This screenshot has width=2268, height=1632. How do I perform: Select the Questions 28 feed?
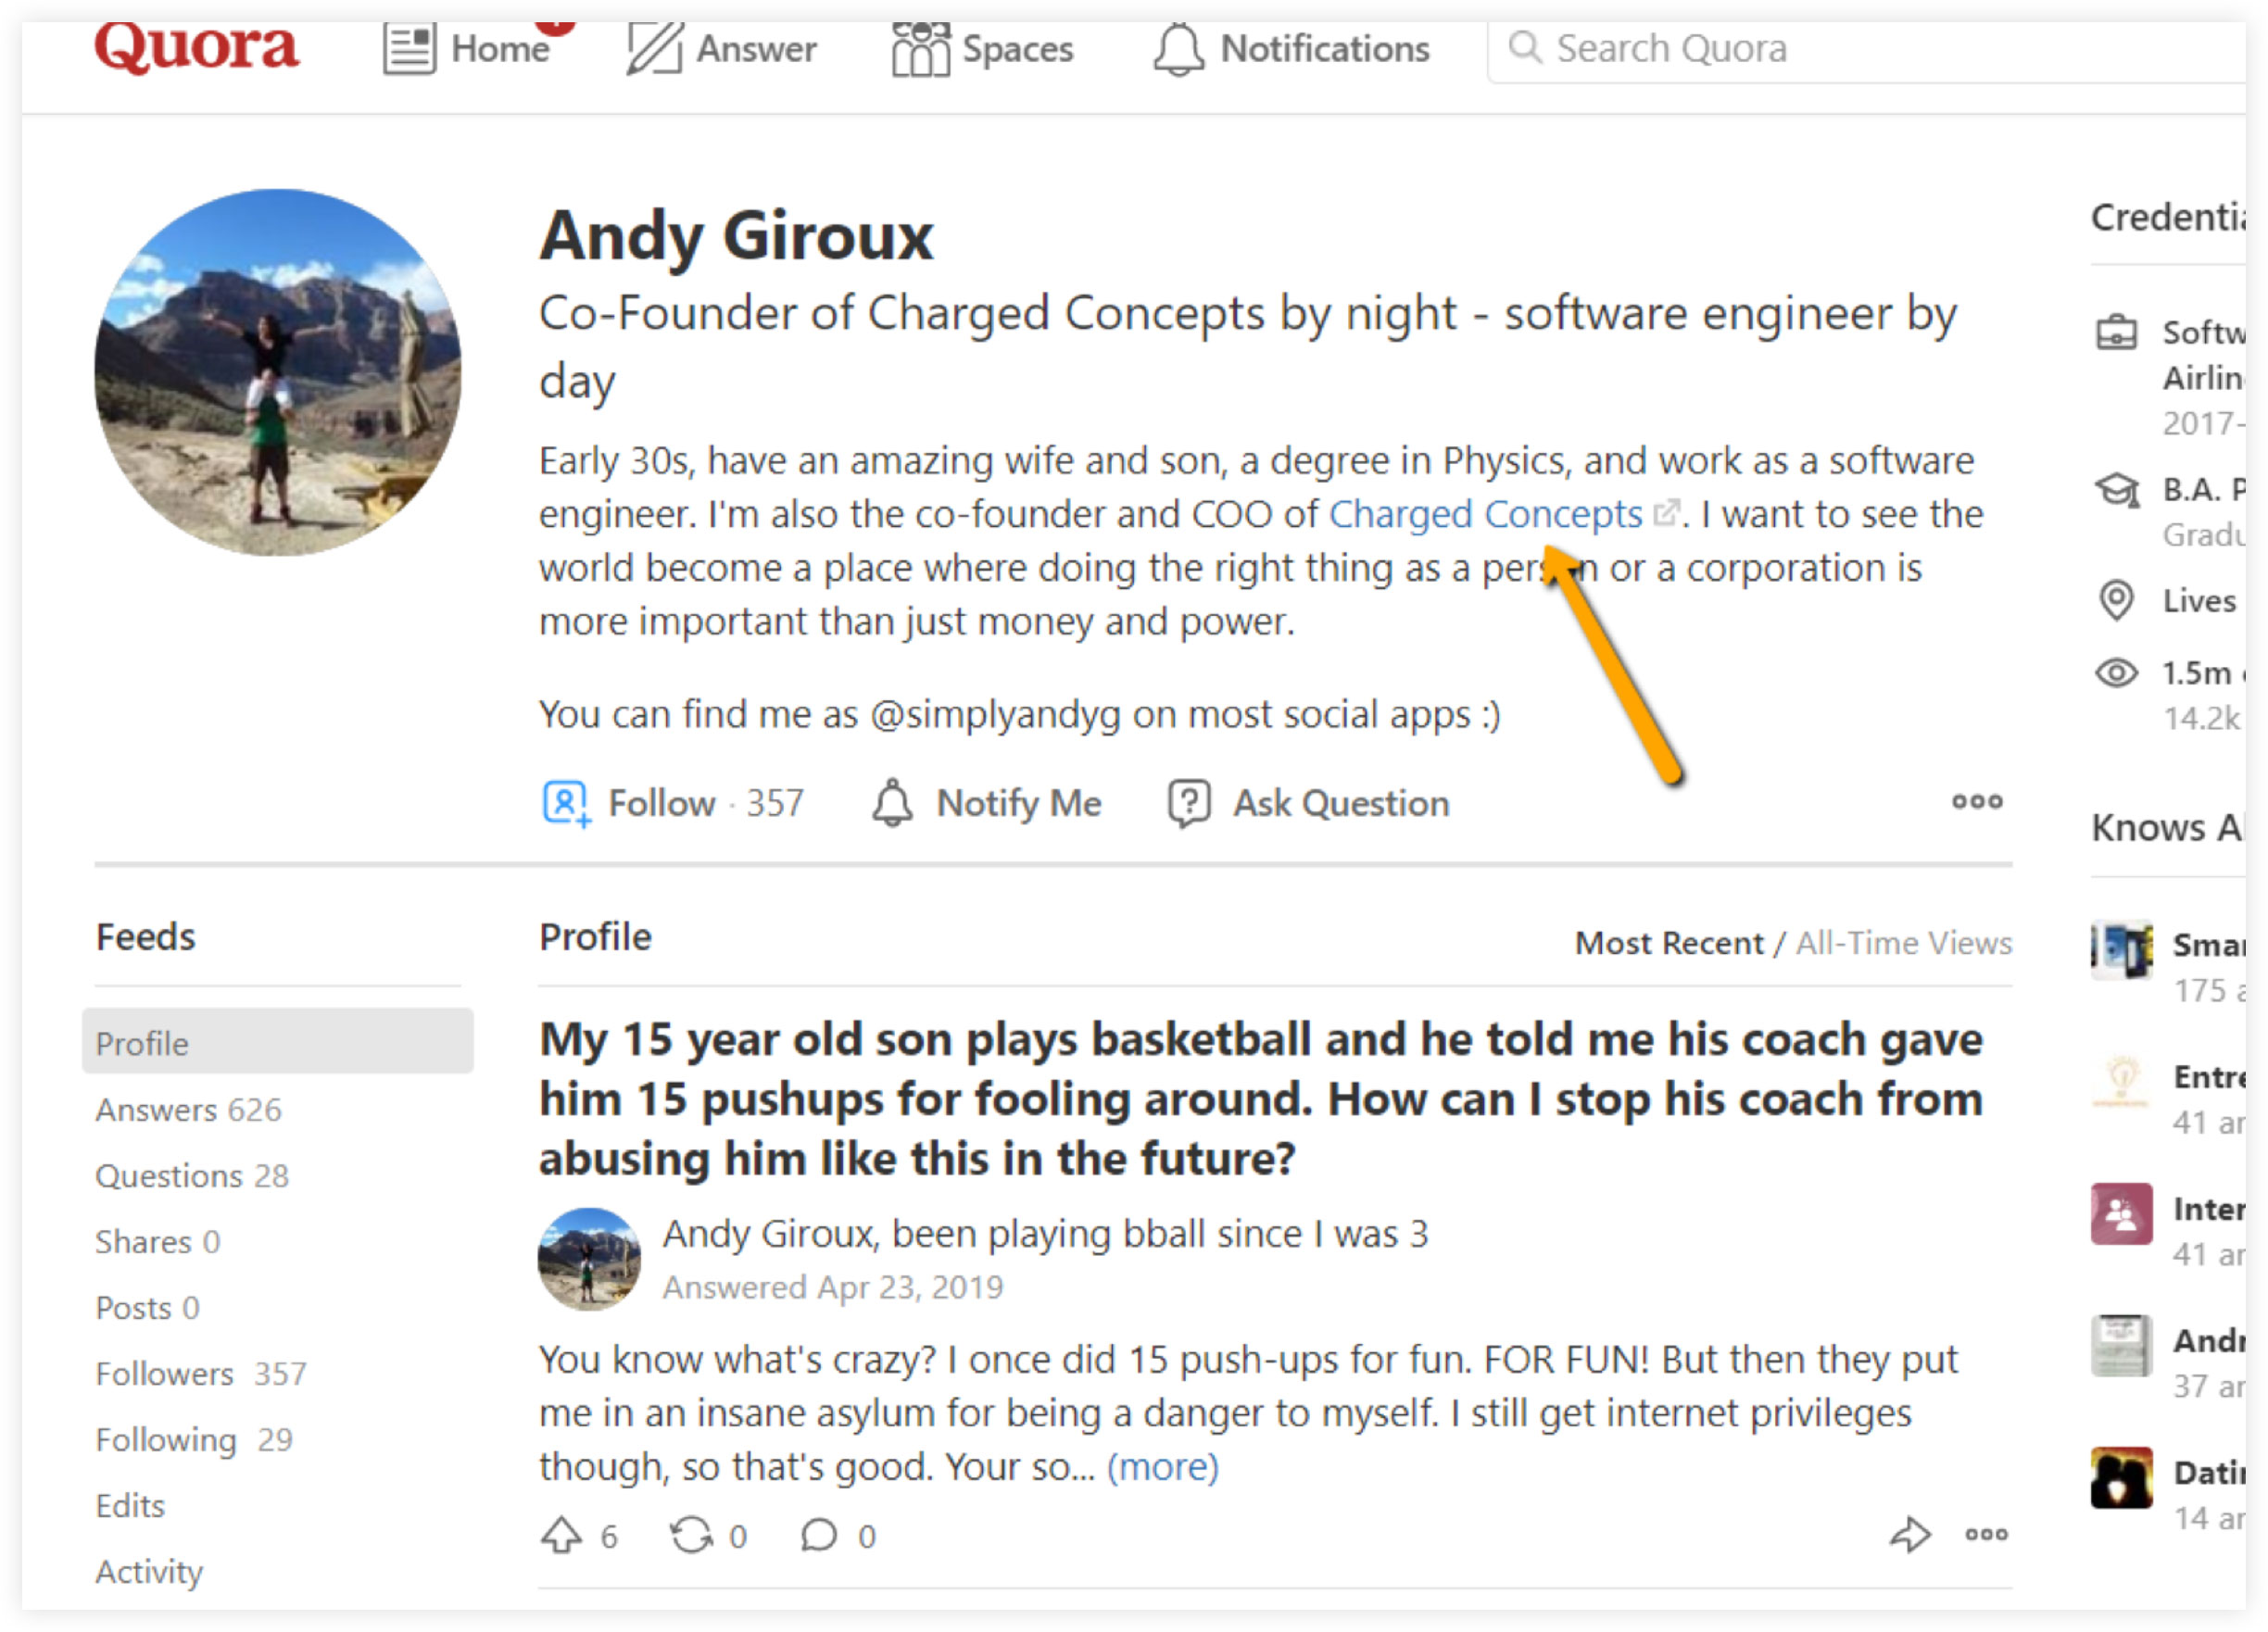(x=192, y=1175)
